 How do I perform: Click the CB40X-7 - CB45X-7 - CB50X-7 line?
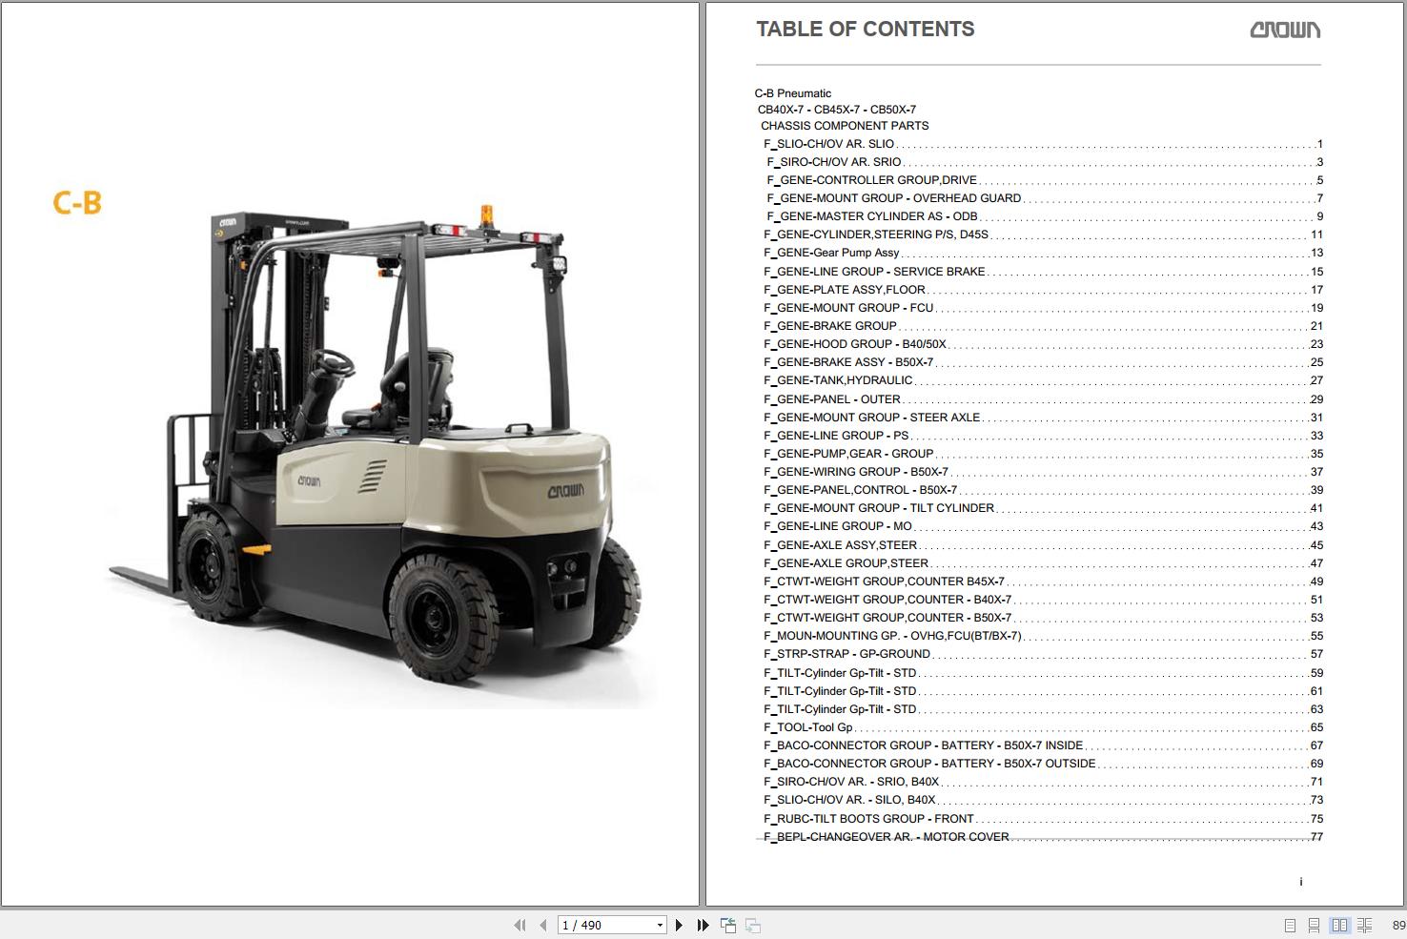pos(837,110)
